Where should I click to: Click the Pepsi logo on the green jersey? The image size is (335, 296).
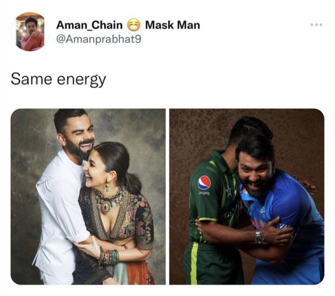click(x=204, y=183)
